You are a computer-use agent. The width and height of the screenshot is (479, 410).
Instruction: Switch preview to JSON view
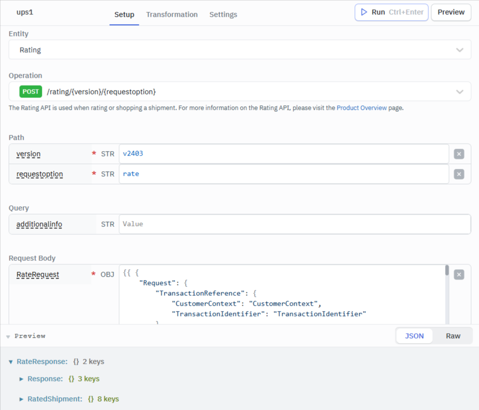pos(414,336)
